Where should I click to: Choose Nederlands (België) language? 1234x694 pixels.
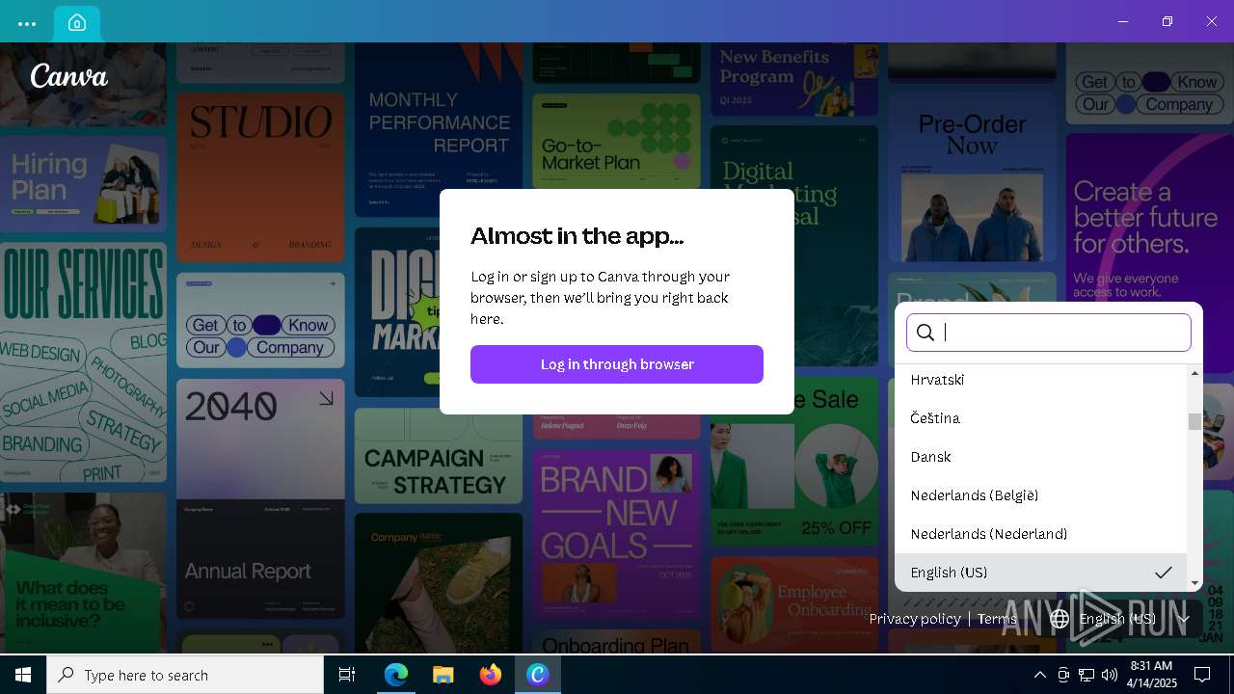[1041, 495]
